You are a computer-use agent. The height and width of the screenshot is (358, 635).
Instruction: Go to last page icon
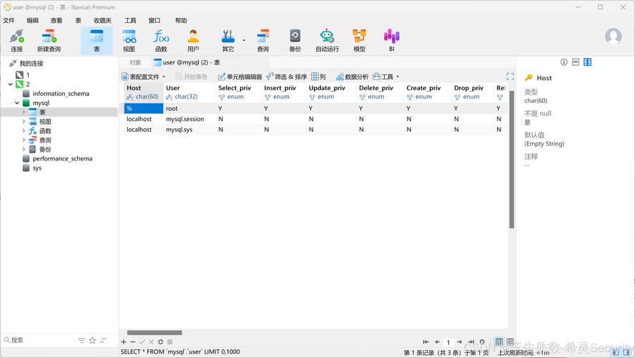pyautogui.click(x=471, y=342)
